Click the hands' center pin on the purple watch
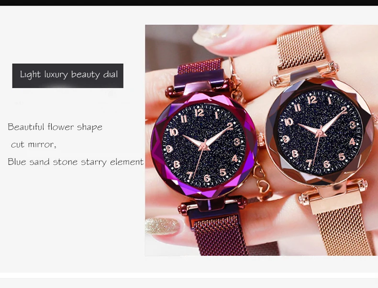 pos(204,146)
